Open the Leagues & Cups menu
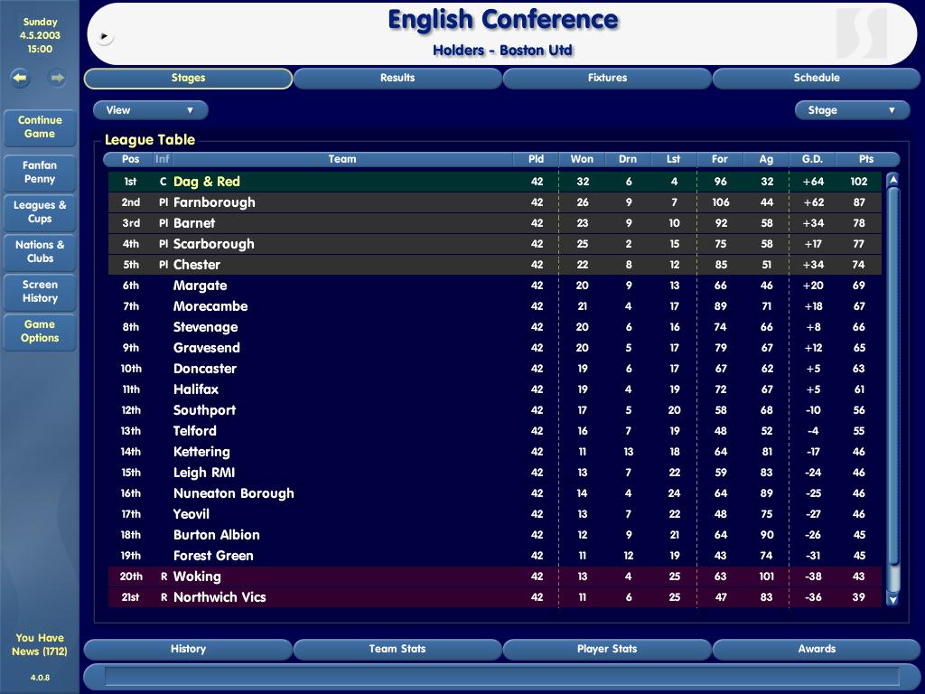Screen dimensions: 925x694 pos(40,211)
